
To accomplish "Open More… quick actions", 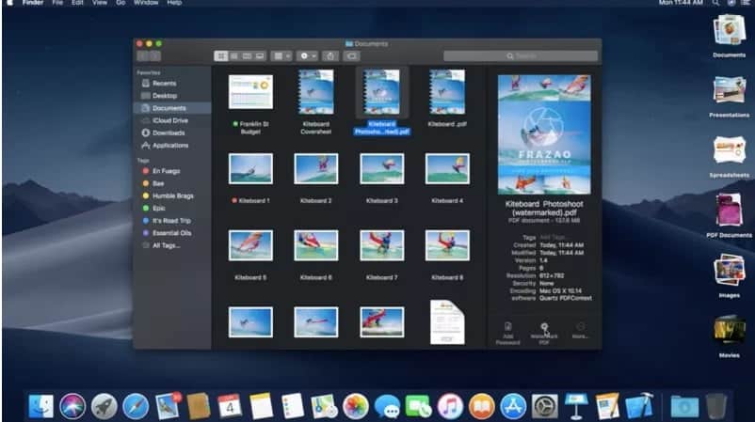I will pos(580,330).
